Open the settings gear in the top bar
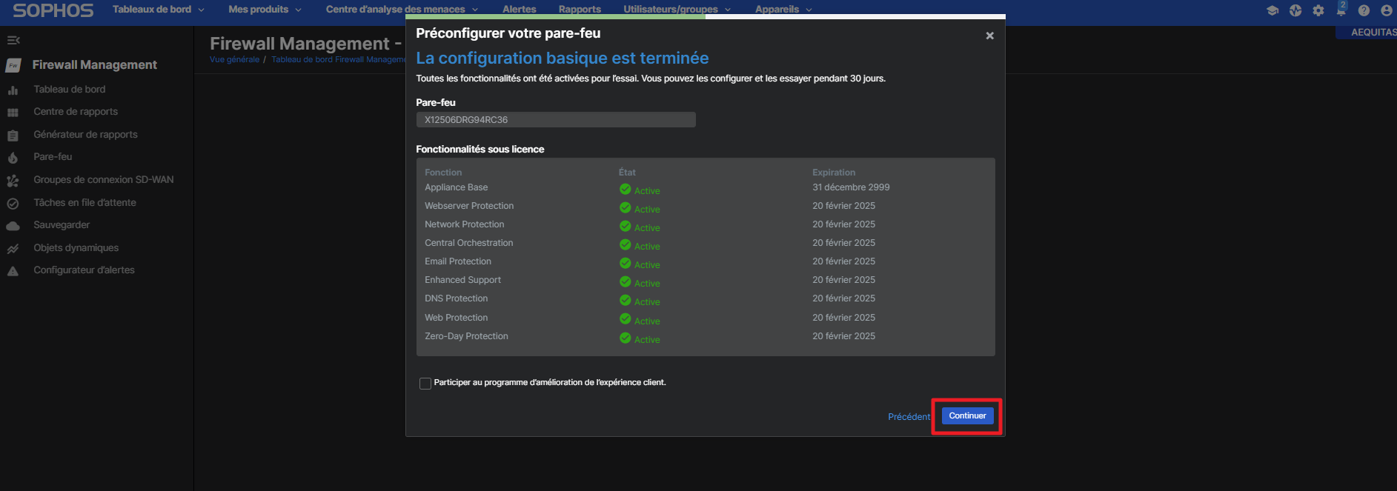Screen dimensions: 1397x491 [1318, 10]
